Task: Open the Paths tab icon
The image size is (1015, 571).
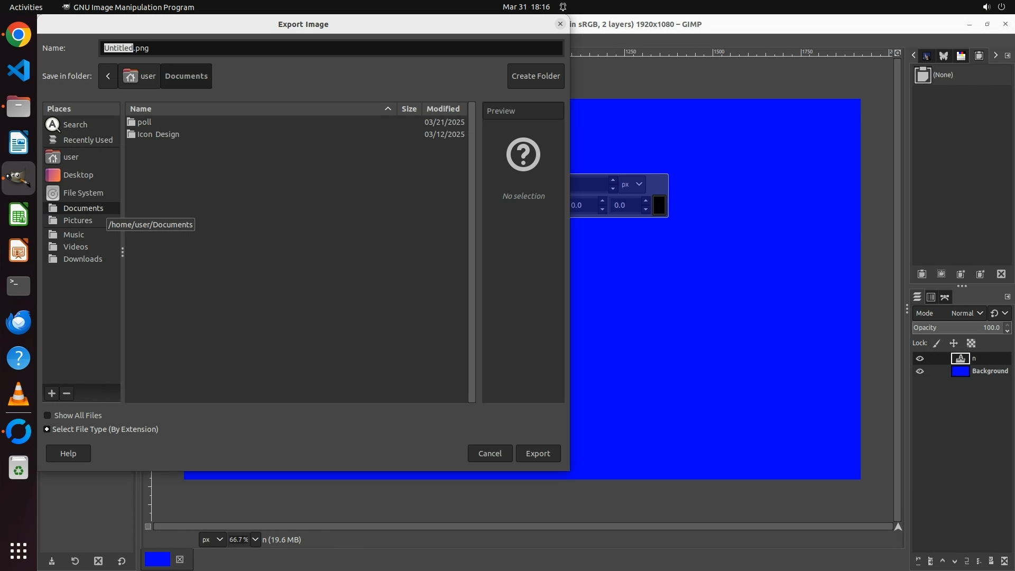Action: 945,297
